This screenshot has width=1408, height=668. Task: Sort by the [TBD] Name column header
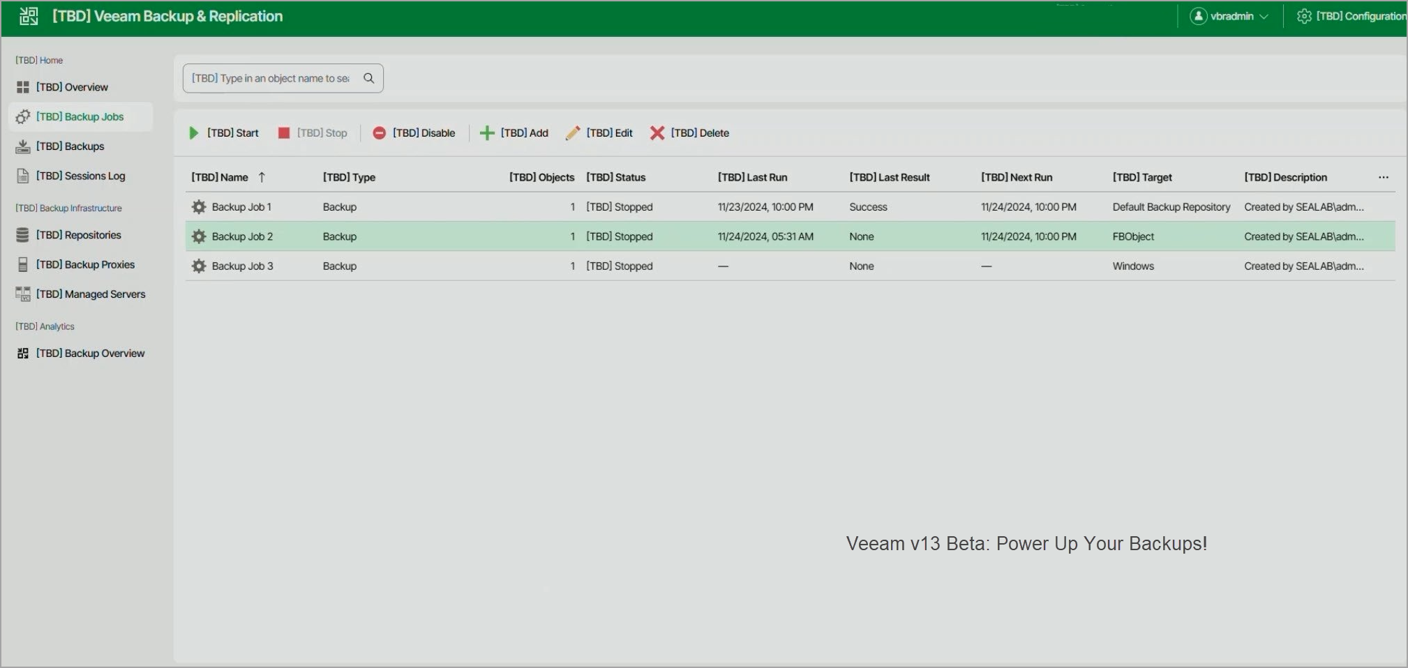pos(220,177)
